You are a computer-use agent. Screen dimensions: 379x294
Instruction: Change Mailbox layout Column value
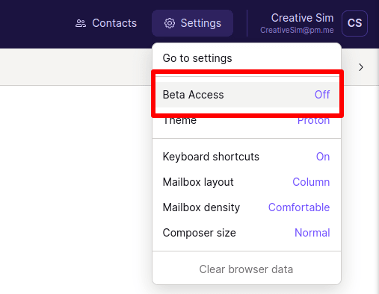[311, 182]
